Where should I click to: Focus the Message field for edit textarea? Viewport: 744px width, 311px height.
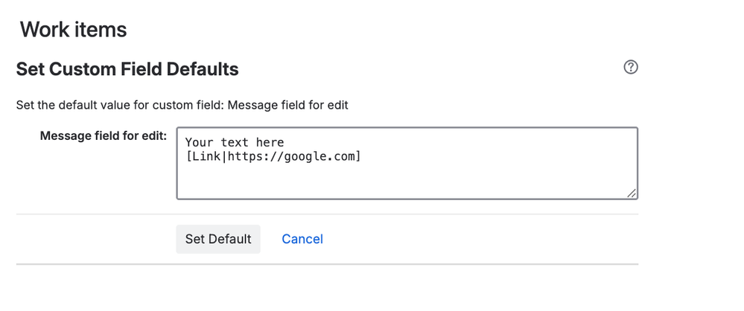coord(407,179)
